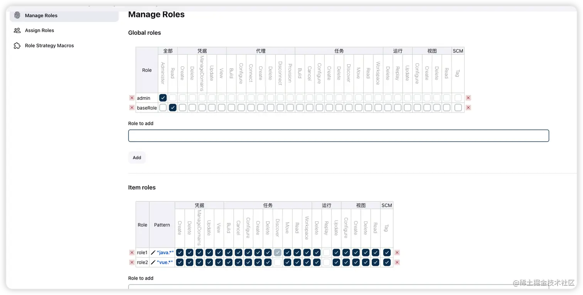Viewport: 583px width, 295px height.
Task: Delete admin role using right red X
Action: click(x=468, y=98)
